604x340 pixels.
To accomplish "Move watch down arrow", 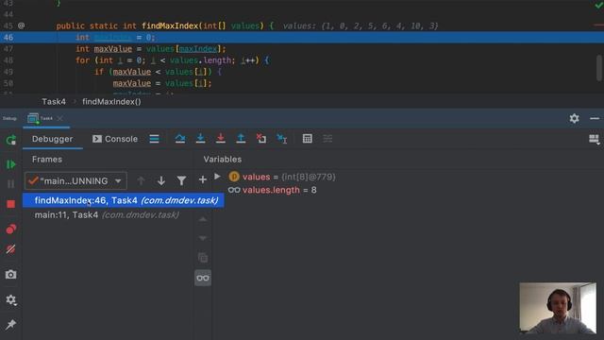I will [x=203, y=238].
